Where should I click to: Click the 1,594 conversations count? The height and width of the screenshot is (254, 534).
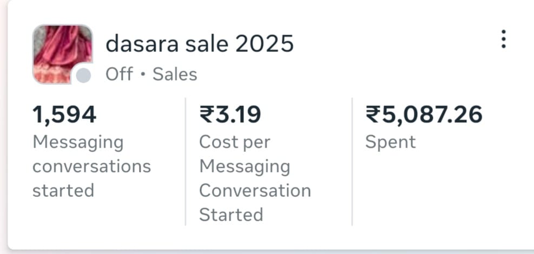click(64, 115)
